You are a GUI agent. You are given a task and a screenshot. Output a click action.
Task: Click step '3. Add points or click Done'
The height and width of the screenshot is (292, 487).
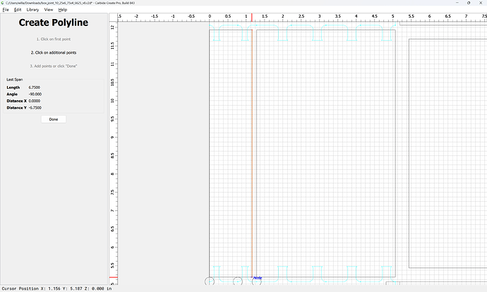pos(54,66)
